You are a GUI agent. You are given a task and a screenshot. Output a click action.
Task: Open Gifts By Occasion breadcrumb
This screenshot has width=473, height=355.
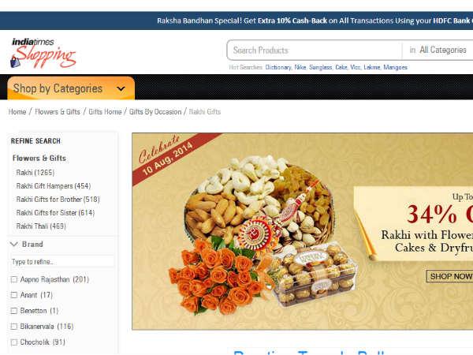tap(155, 112)
